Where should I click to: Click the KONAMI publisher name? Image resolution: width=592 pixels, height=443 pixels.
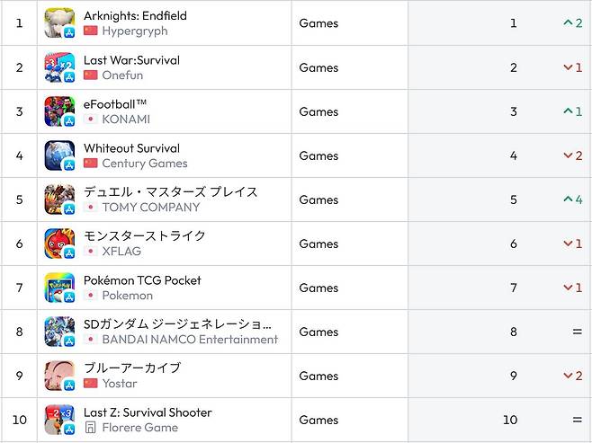pos(126,119)
